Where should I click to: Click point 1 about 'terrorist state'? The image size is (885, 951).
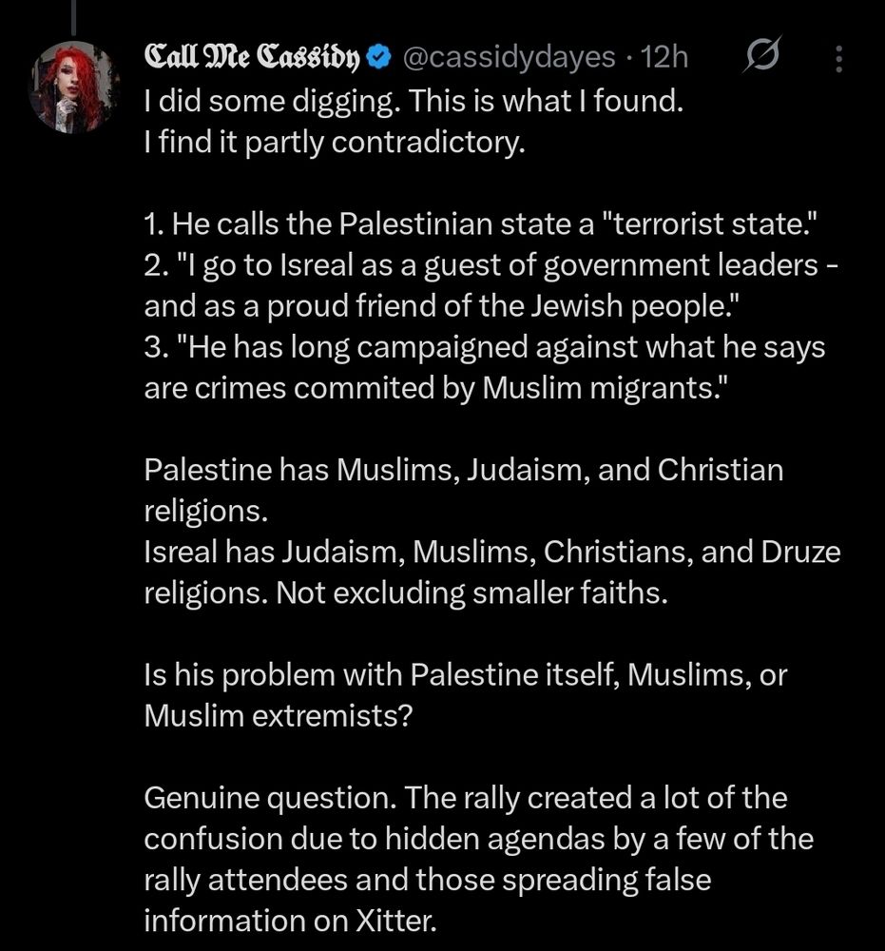(x=481, y=223)
